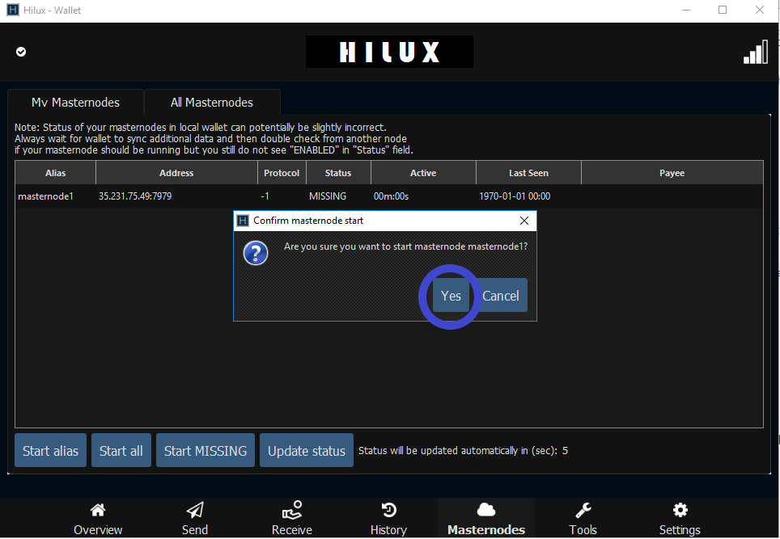
Task: Click the HILUX logo banner
Action: tap(389, 52)
